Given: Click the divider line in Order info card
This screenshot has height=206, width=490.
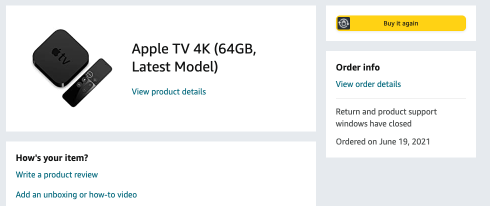Looking at the screenshot, I should click(400, 98).
